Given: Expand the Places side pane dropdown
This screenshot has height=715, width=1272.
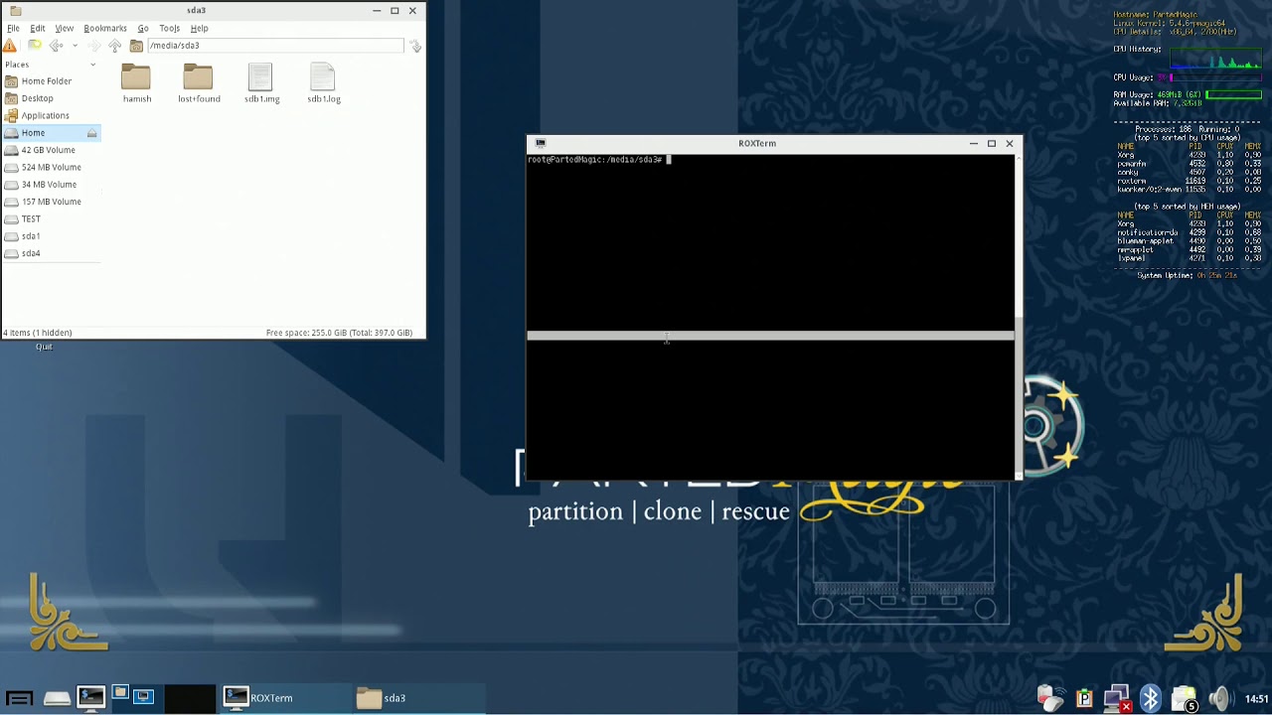Looking at the screenshot, I should (92, 65).
